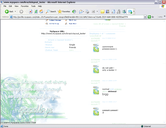Click the Edit with Word icon

click(x=93, y=12)
